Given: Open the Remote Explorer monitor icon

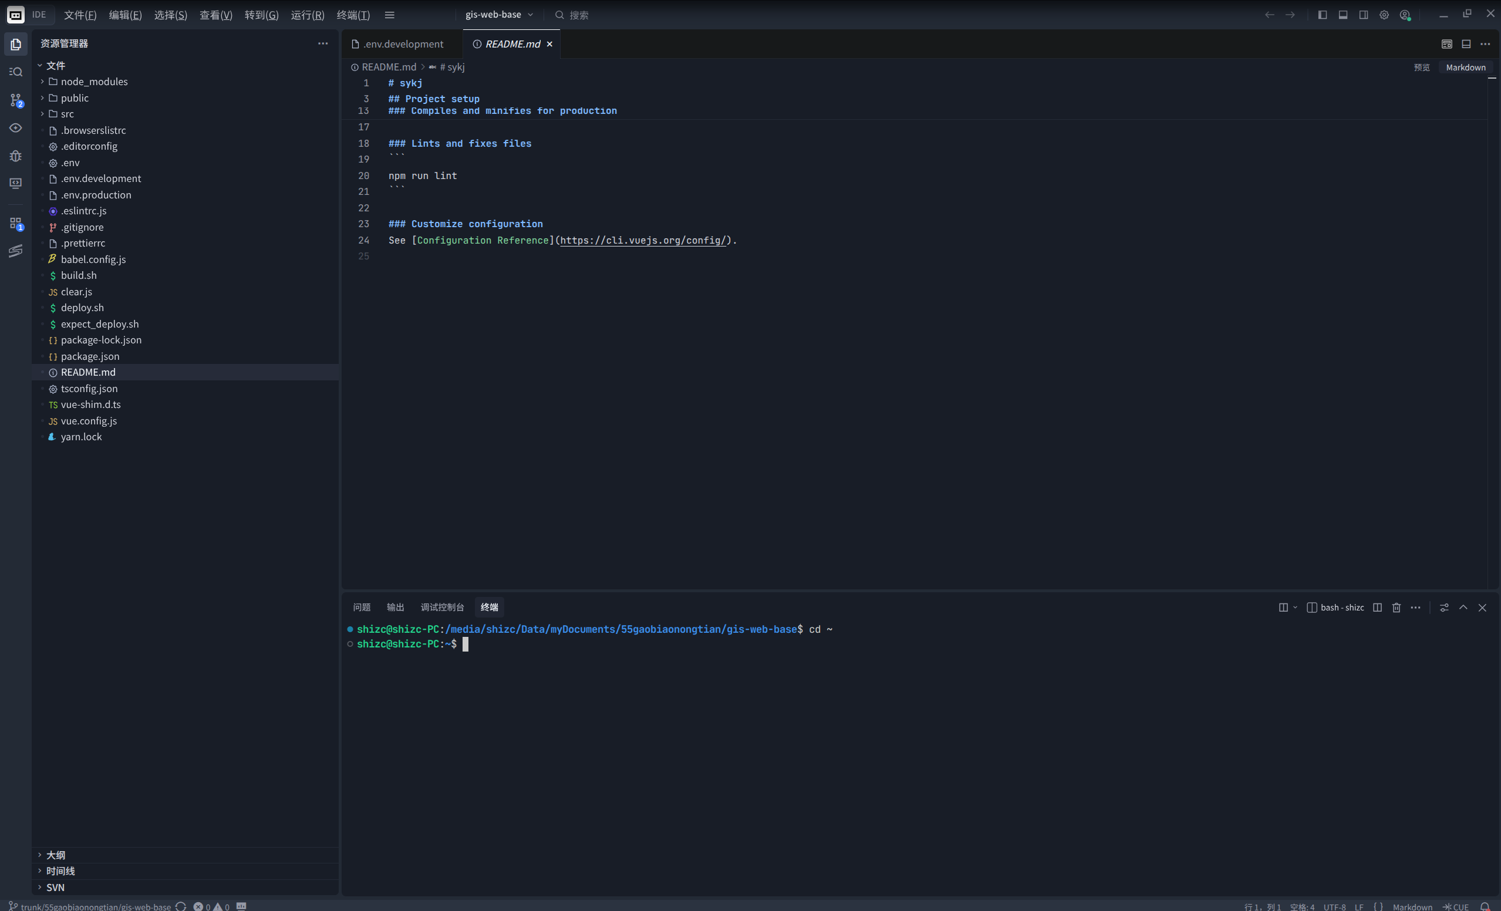Looking at the screenshot, I should [x=16, y=183].
